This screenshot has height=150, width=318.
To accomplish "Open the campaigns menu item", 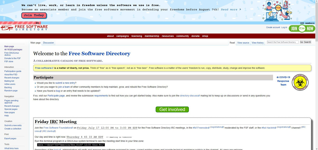I will coord(123,36).
